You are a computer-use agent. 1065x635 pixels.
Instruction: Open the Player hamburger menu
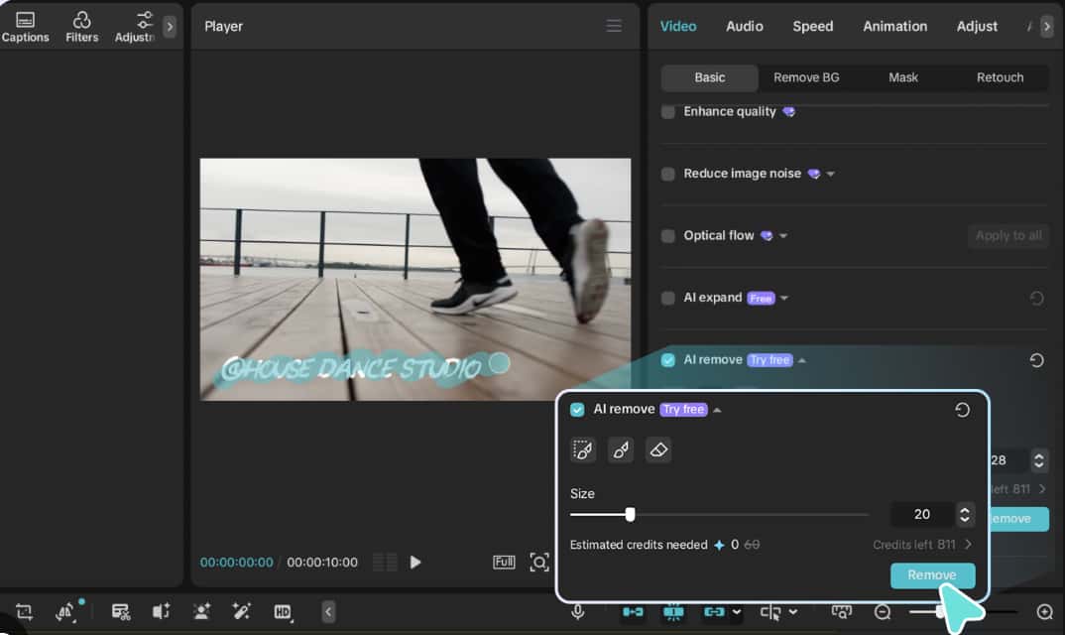pyautogui.click(x=614, y=26)
